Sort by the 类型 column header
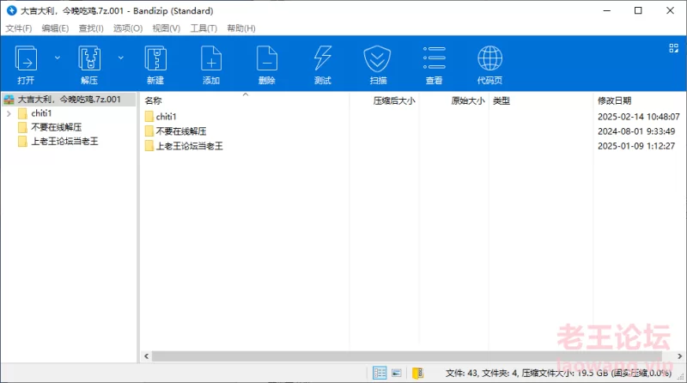 [x=502, y=100]
